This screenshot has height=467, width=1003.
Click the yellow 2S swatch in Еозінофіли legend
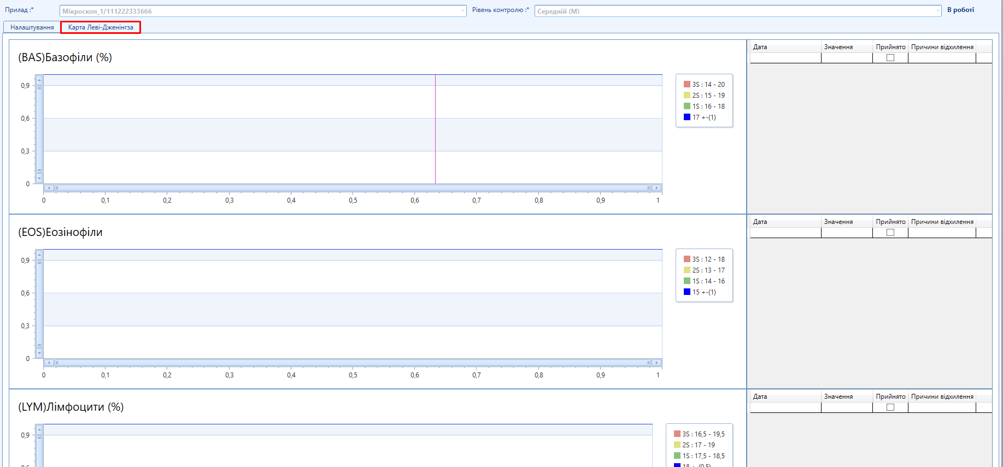687,270
